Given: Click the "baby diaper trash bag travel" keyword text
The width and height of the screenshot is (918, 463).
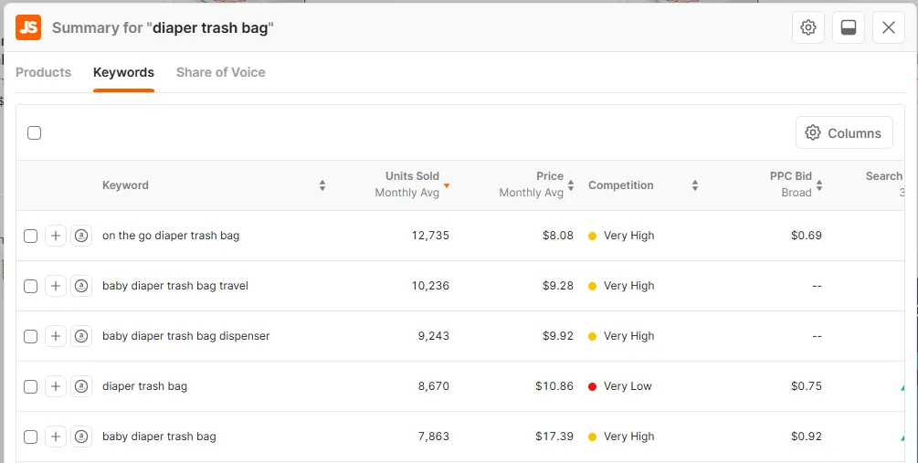Looking at the screenshot, I should [x=175, y=286].
